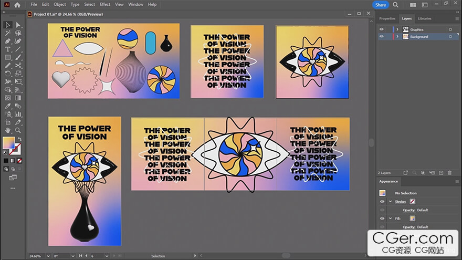Expand the Background layer
462x260 pixels.
pyautogui.click(x=397, y=37)
